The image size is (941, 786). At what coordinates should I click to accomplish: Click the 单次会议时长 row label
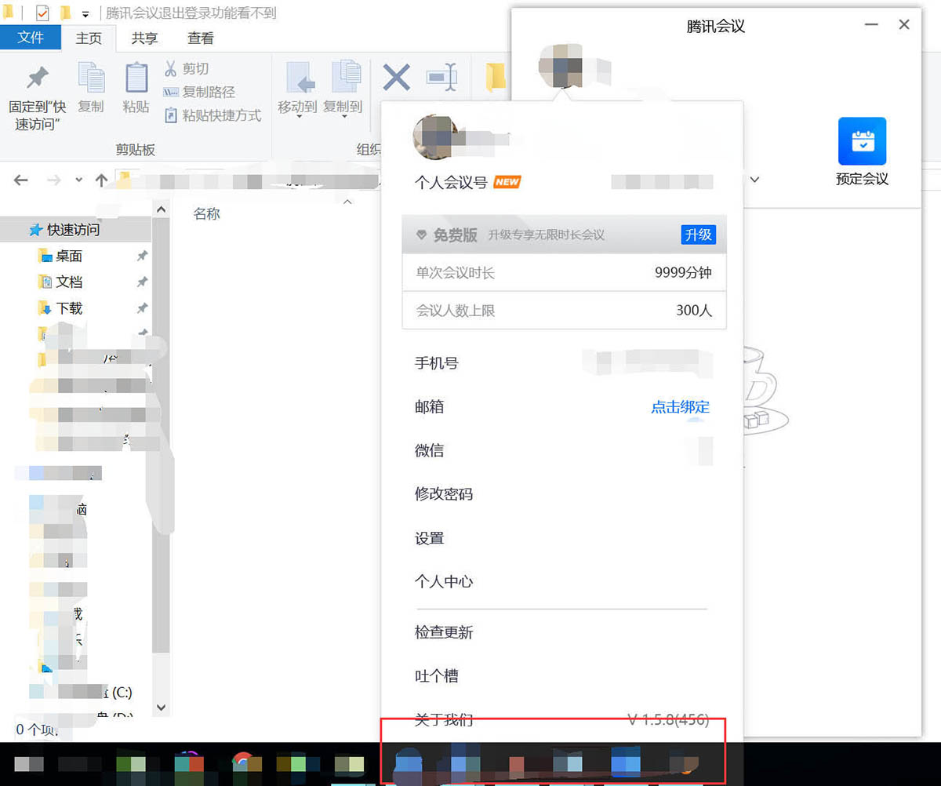pyautogui.click(x=456, y=273)
